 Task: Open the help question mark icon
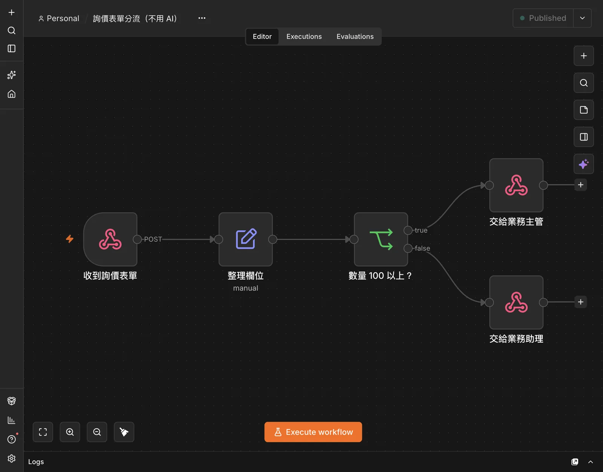[12, 439]
